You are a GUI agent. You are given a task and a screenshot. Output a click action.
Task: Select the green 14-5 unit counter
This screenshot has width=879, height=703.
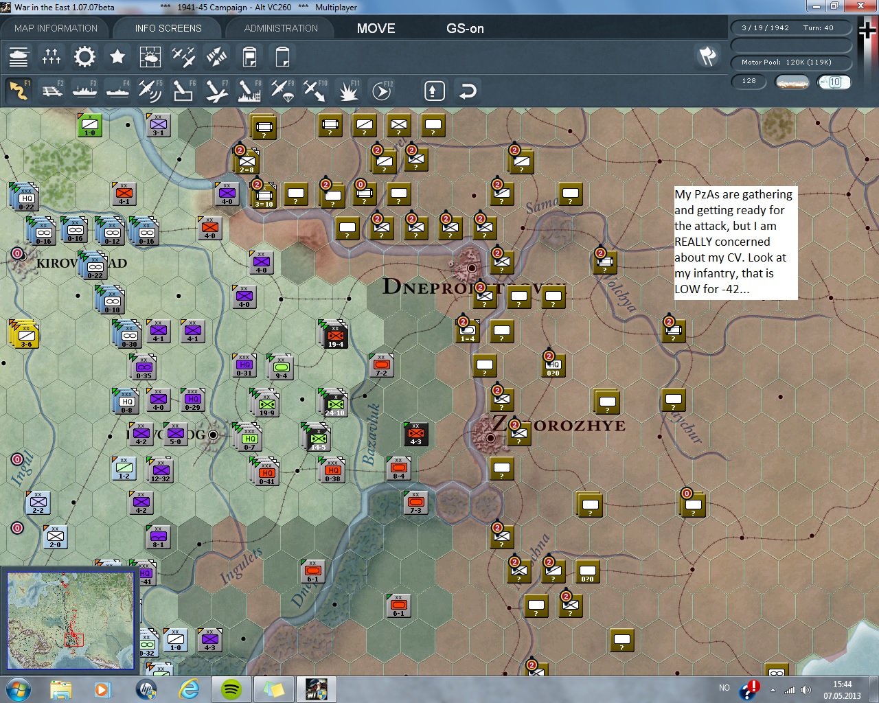[317, 439]
